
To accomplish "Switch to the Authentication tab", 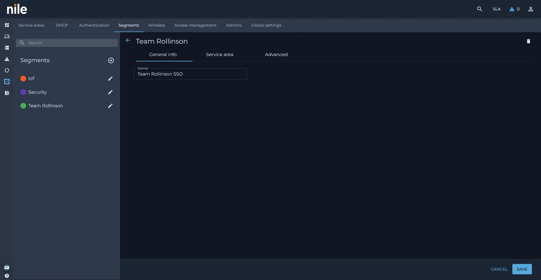I will (x=94, y=25).
